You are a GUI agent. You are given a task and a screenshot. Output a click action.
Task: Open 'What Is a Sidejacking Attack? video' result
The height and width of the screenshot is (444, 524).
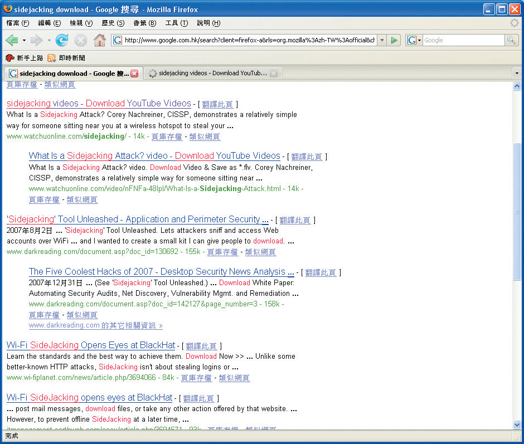[154, 156]
